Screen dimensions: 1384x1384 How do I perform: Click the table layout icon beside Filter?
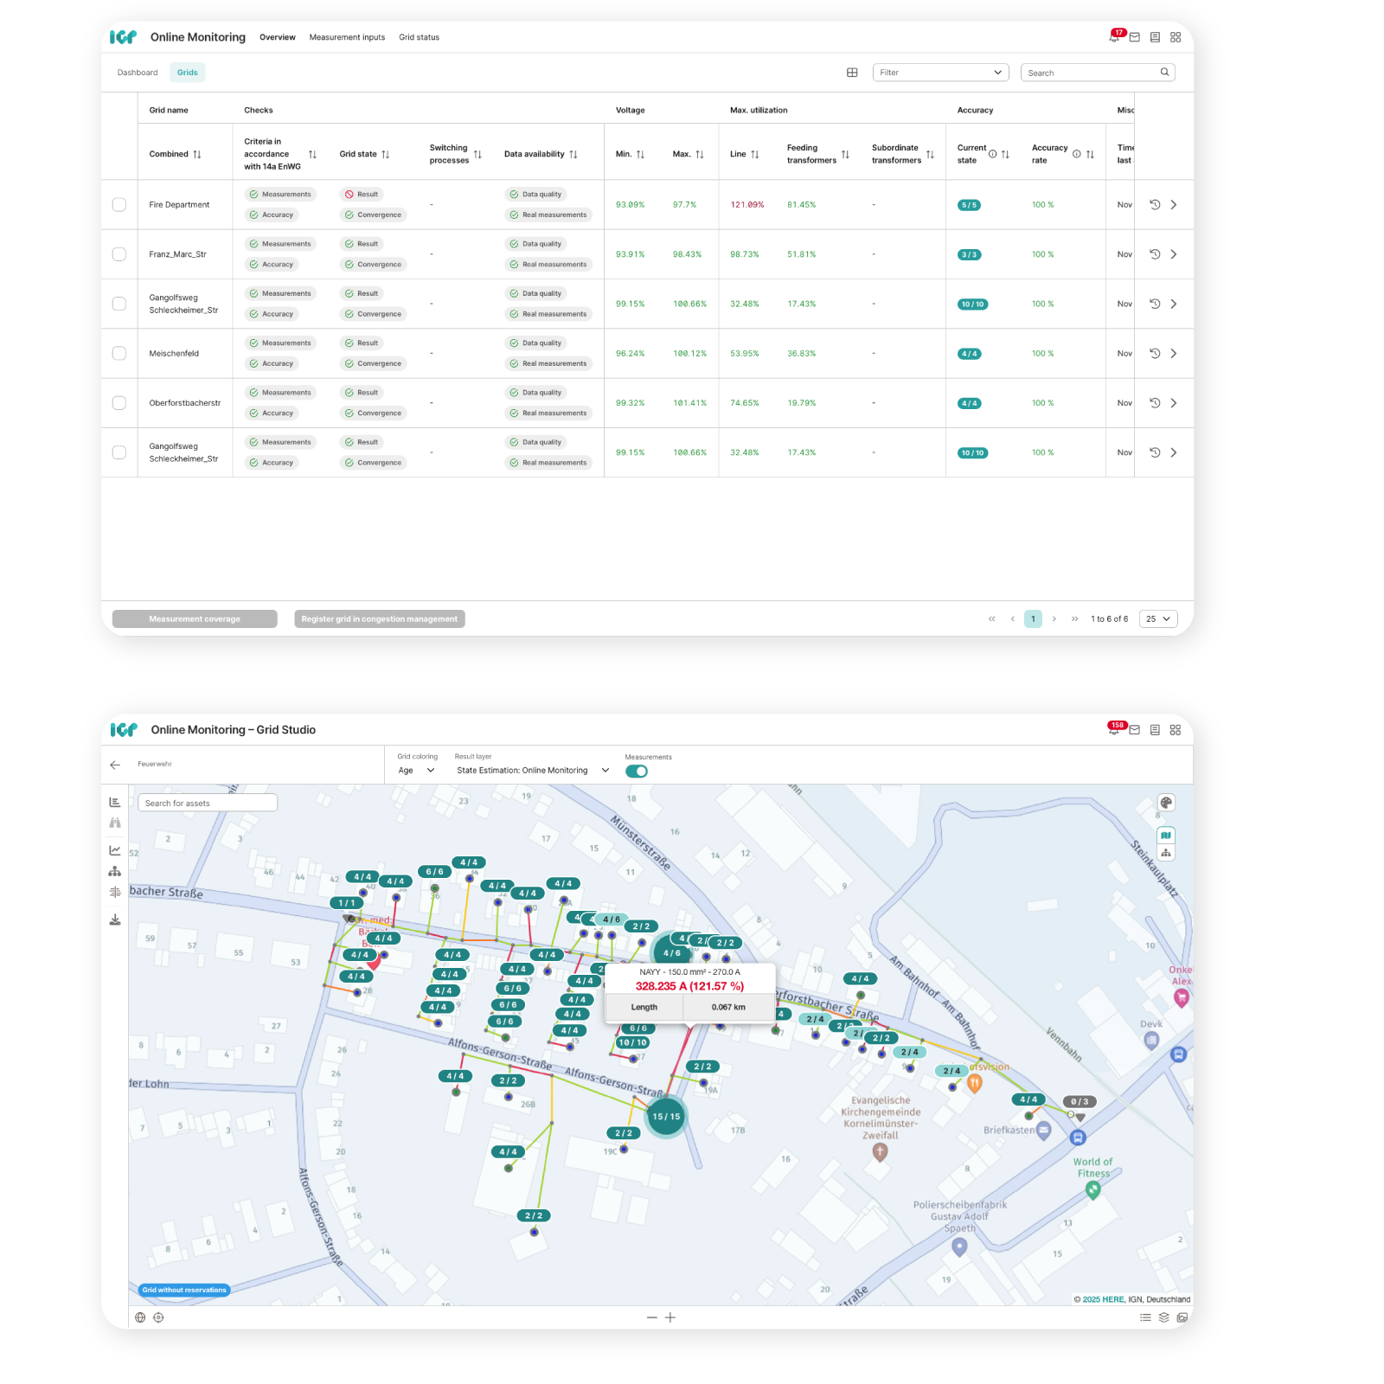[x=852, y=73]
